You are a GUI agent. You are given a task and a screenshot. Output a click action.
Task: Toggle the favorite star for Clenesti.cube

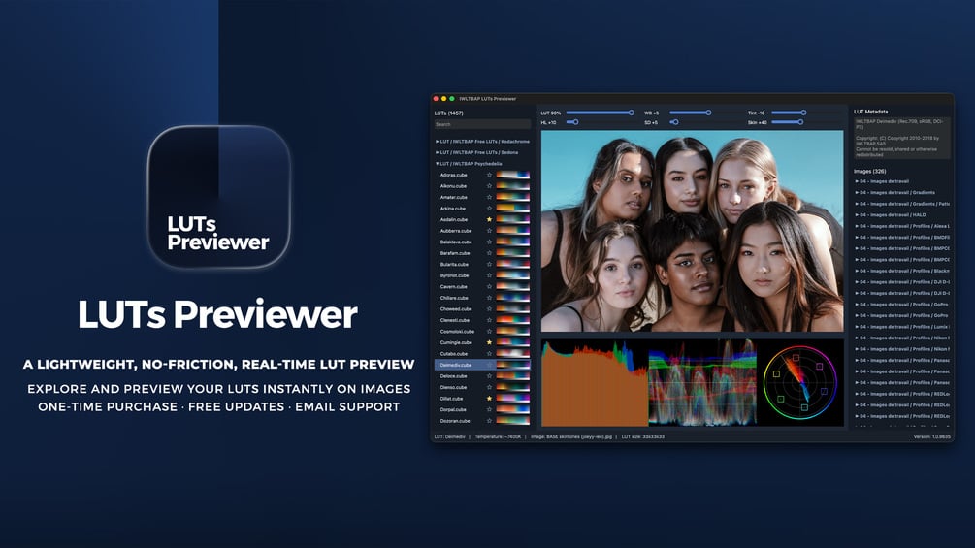click(489, 321)
